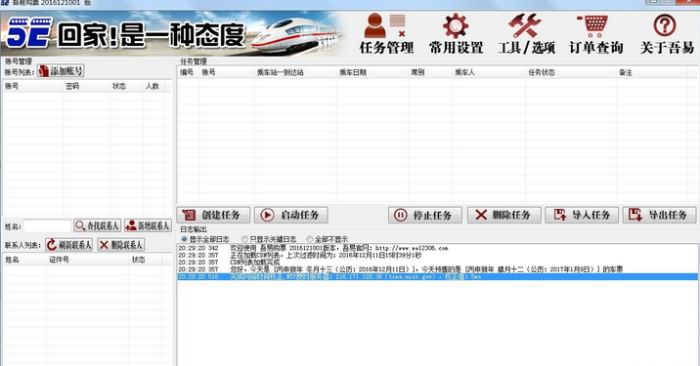Click 任务状态 column header

point(571,72)
